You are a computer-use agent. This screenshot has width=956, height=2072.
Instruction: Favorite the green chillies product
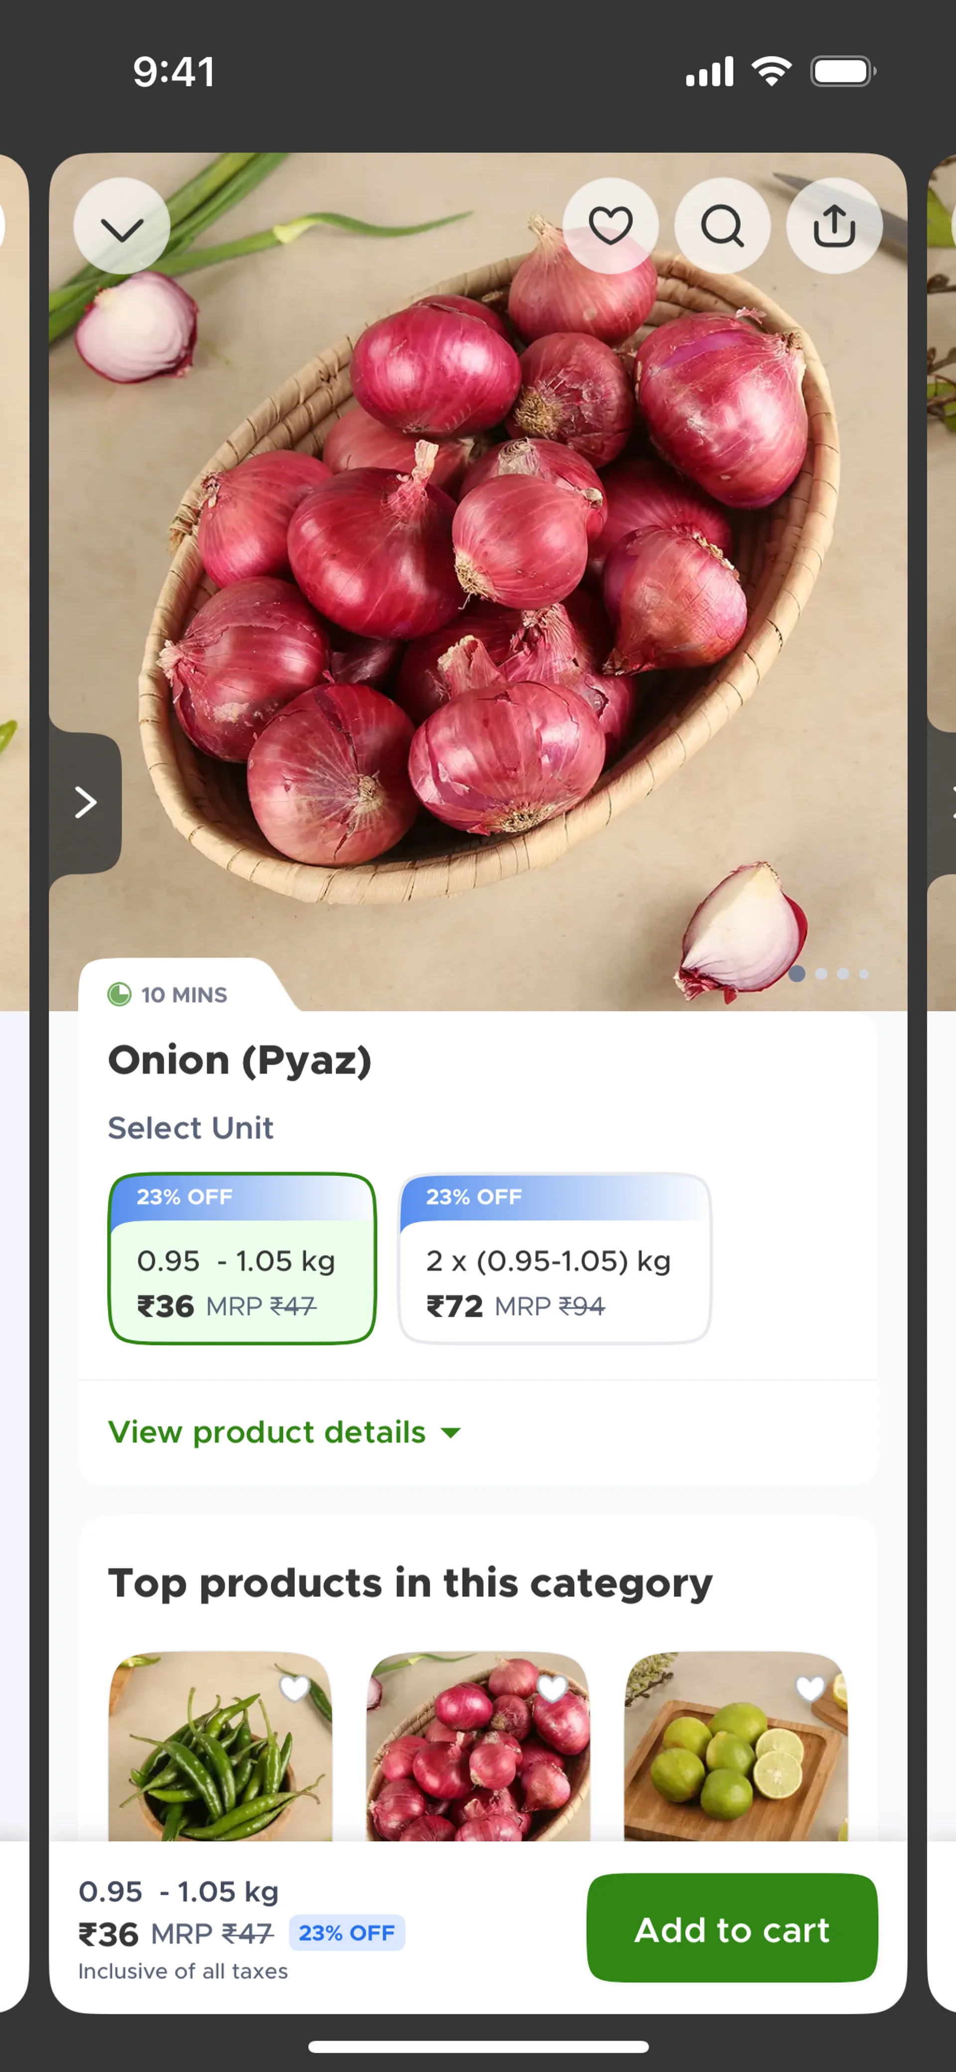click(295, 1688)
